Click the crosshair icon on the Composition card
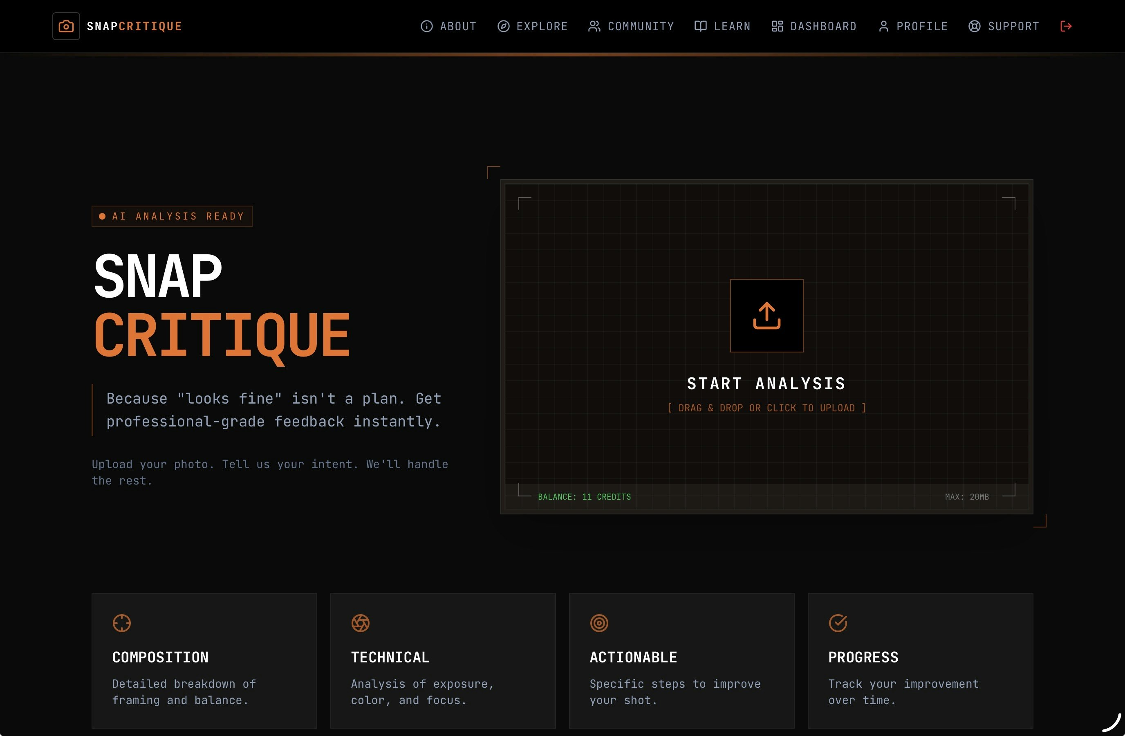This screenshot has width=1125, height=736. coord(122,623)
